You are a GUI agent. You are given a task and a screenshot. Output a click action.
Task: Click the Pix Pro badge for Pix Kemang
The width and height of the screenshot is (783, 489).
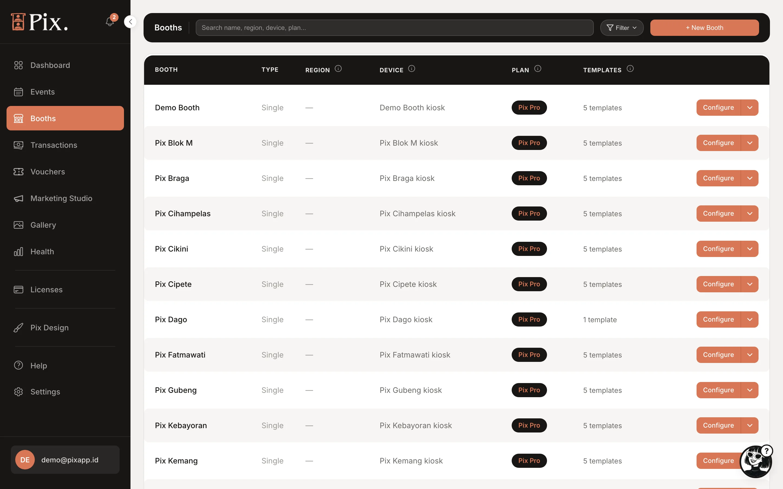pyautogui.click(x=529, y=460)
